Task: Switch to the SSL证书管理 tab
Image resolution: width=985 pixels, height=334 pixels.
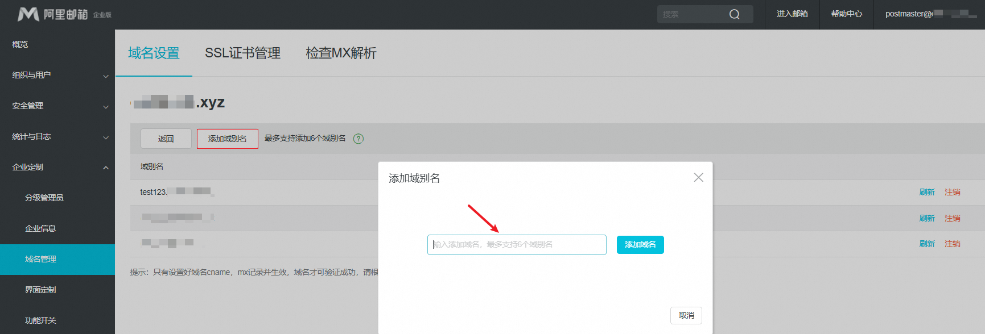Action: 242,53
